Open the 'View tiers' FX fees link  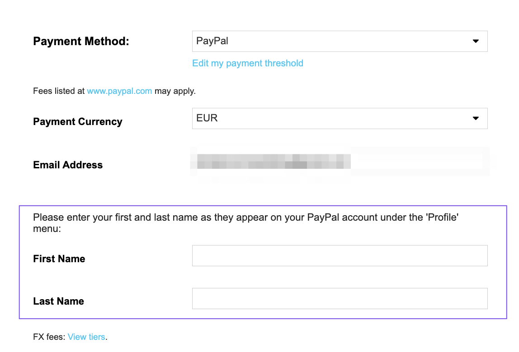point(86,337)
